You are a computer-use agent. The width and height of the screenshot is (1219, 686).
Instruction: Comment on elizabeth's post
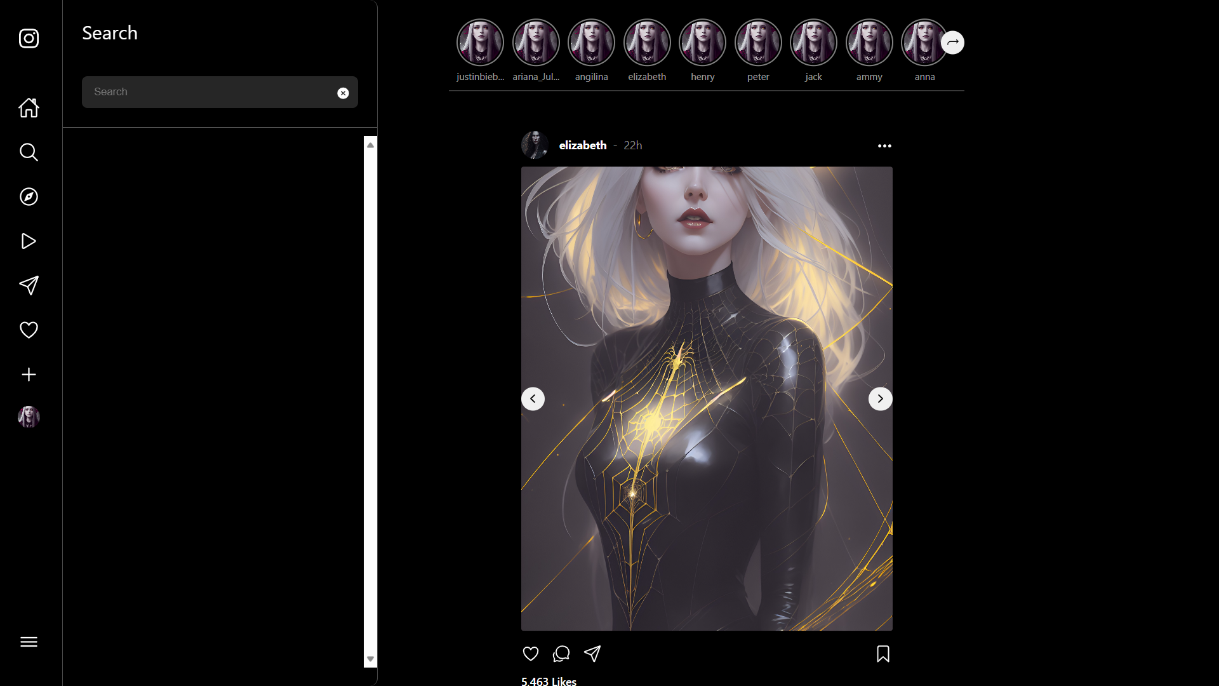[x=561, y=654]
